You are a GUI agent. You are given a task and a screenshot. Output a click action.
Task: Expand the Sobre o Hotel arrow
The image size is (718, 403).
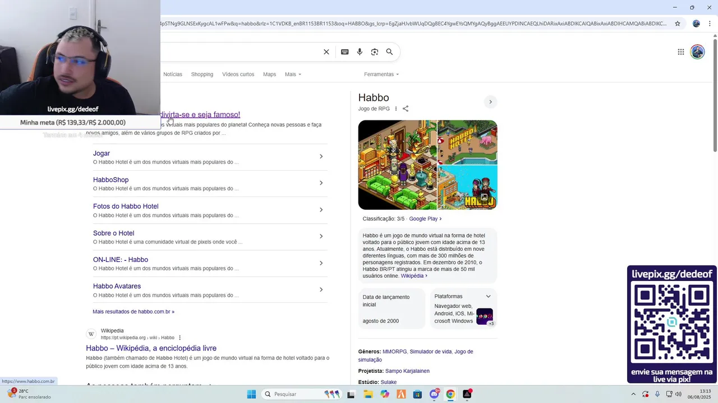pos(321,236)
